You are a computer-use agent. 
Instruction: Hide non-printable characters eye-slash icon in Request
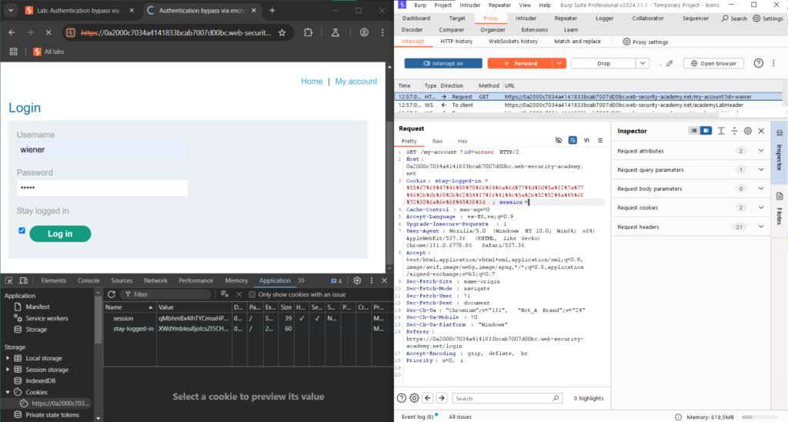(x=559, y=140)
